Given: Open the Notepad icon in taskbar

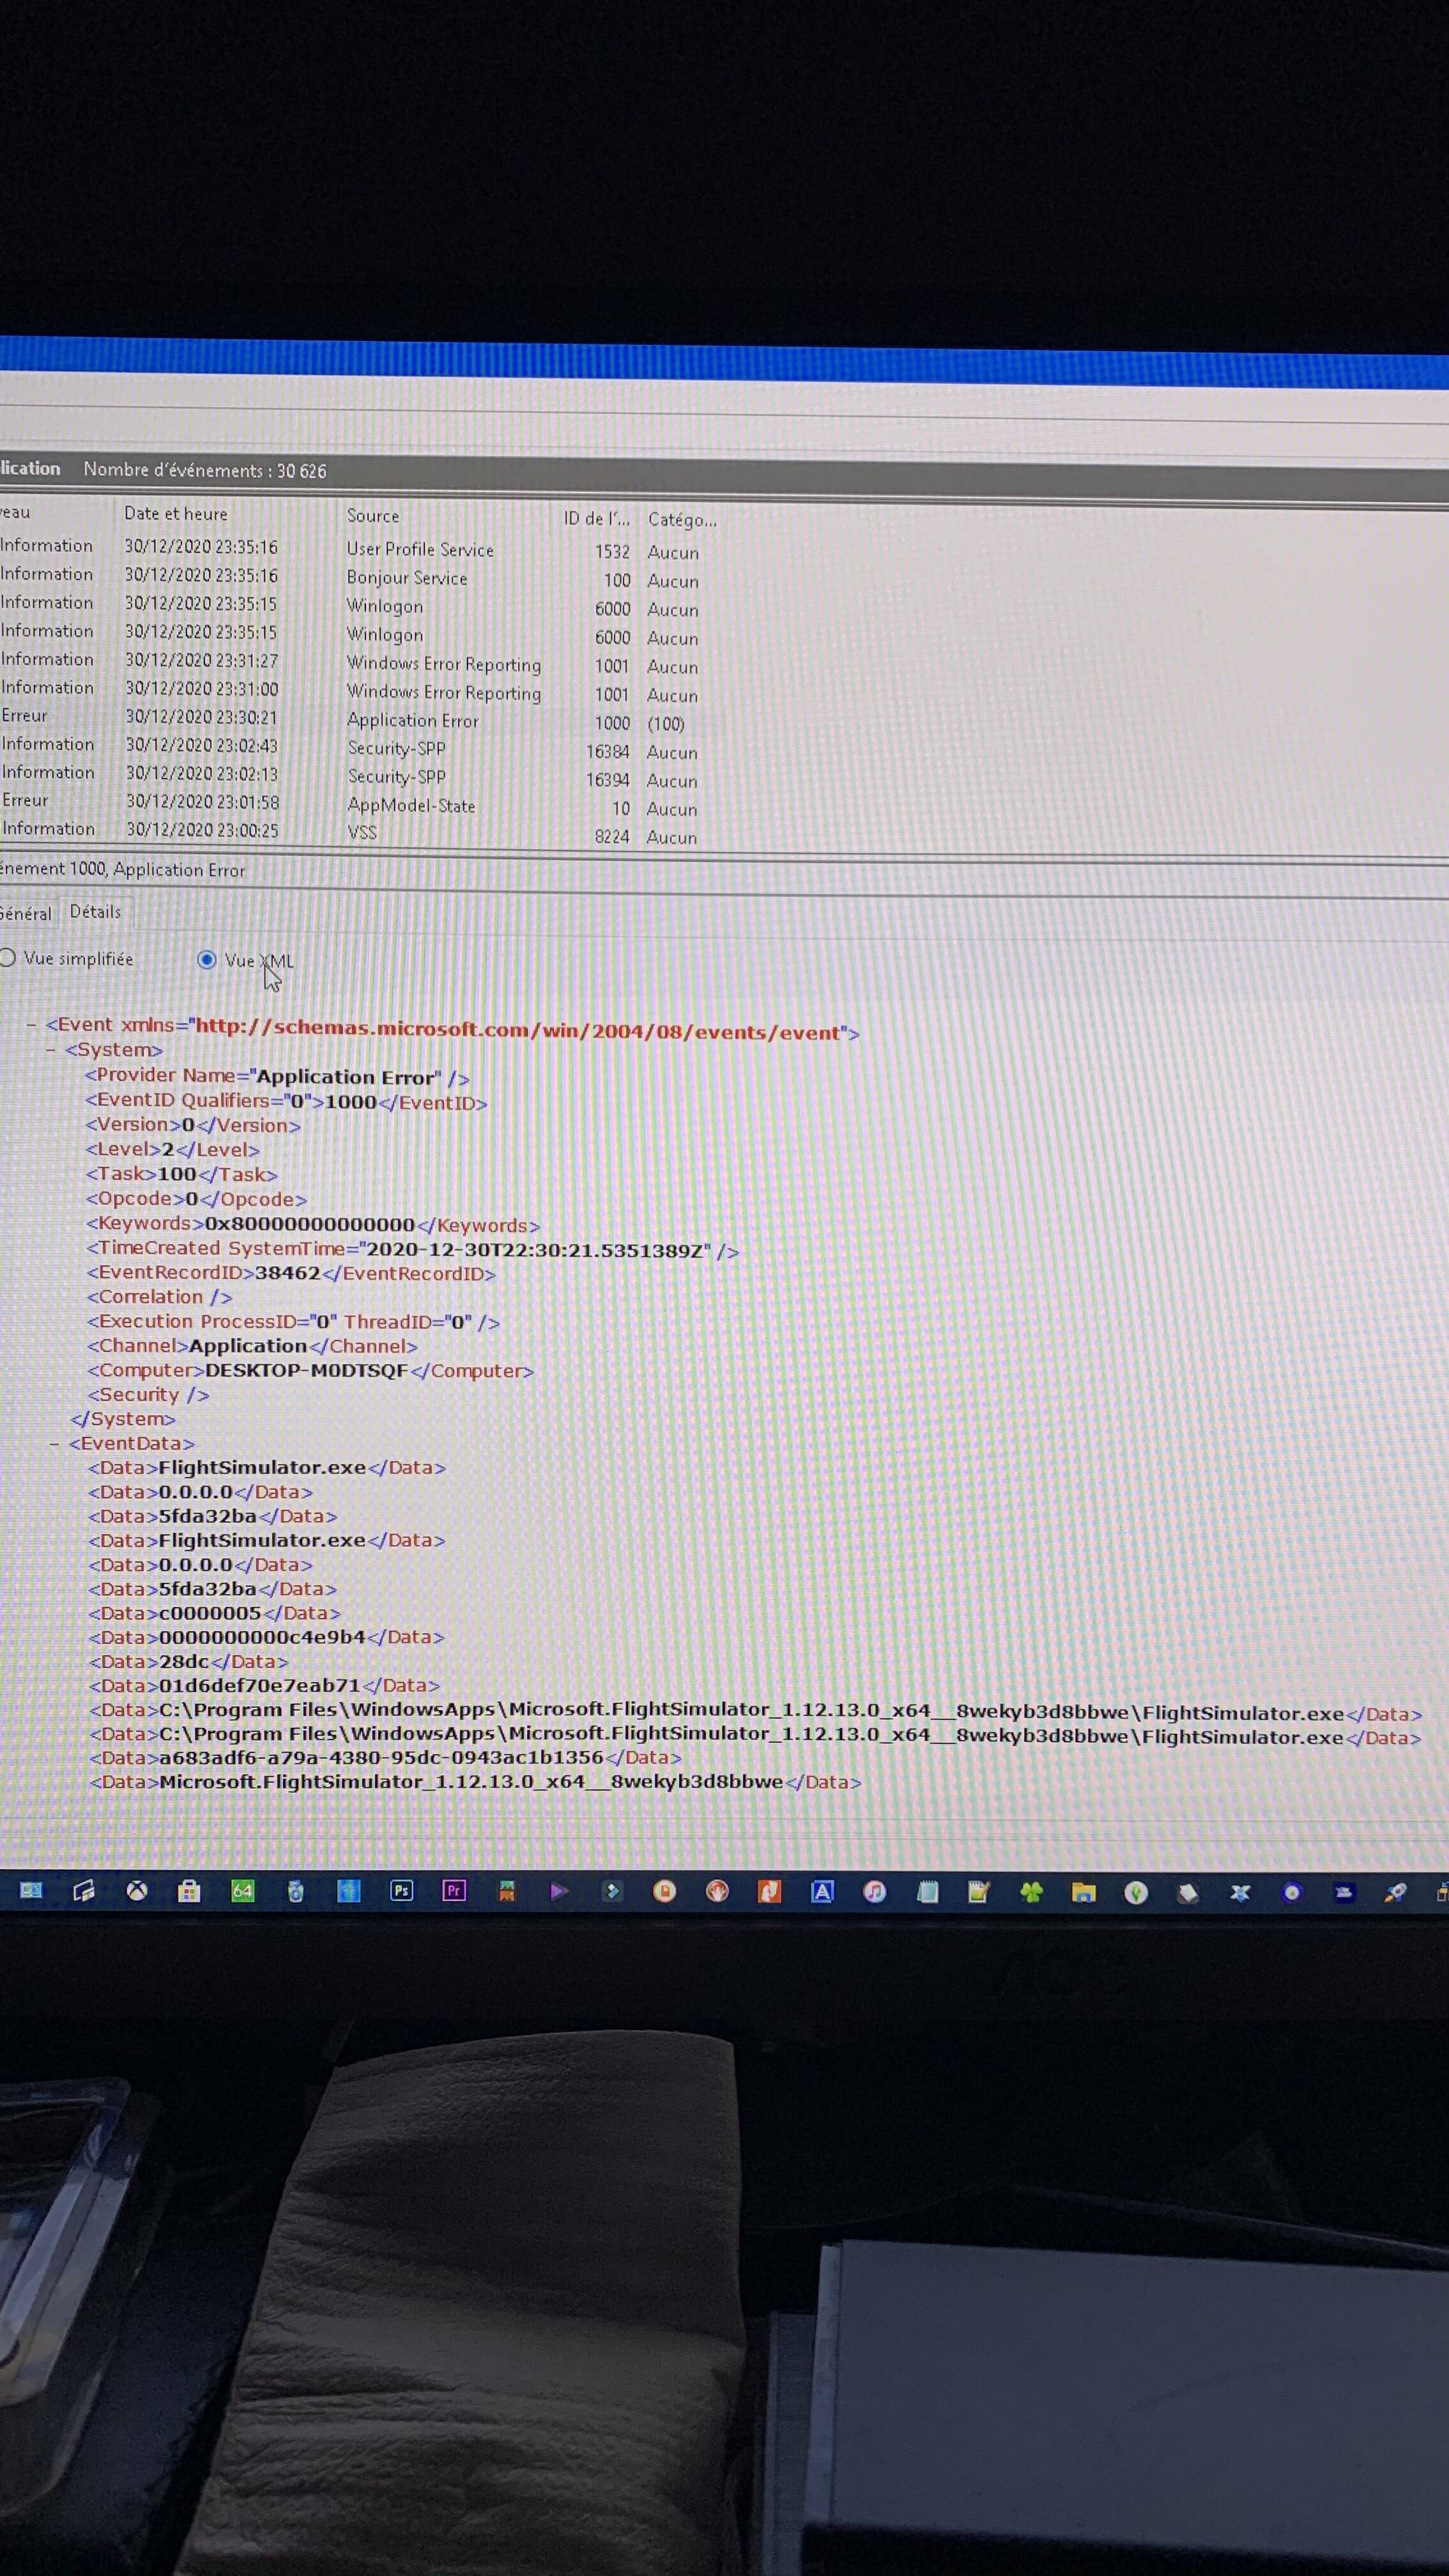Looking at the screenshot, I should click(x=927, y=1892).
